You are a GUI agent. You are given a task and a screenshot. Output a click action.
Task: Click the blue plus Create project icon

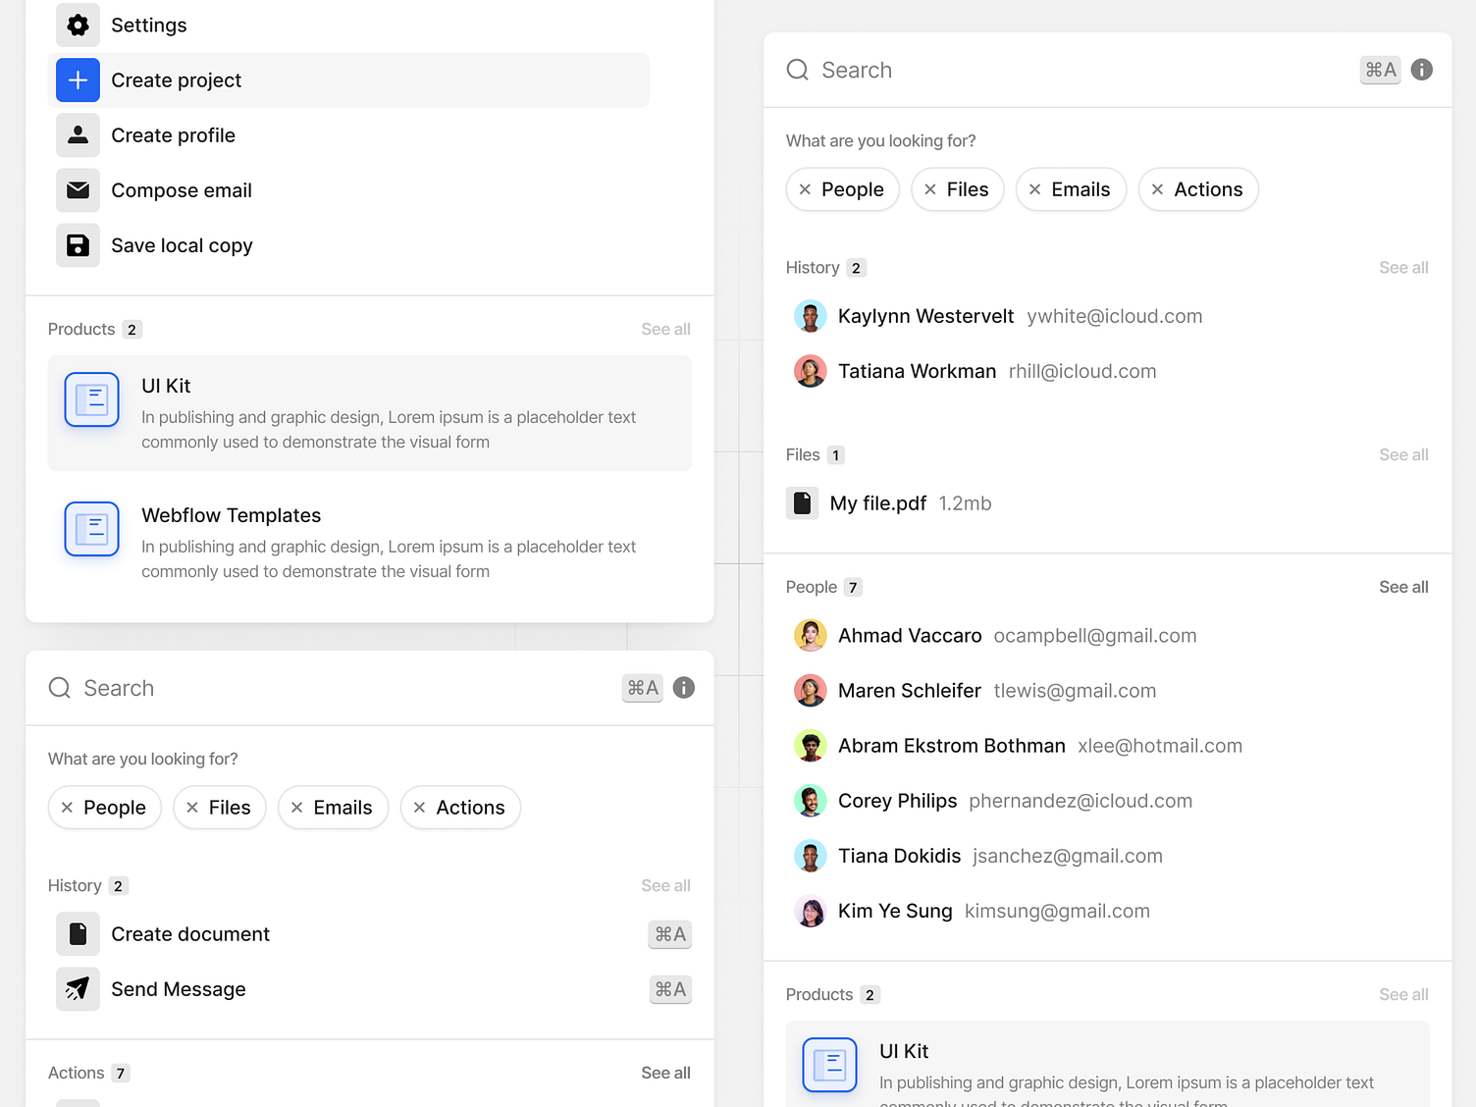pos(78,80)
